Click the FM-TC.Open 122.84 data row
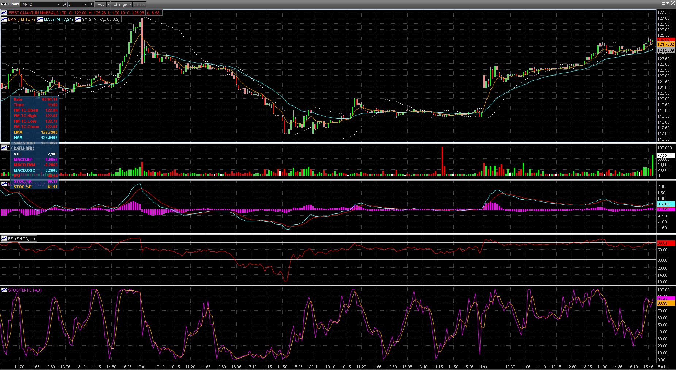This screenshot has height=370, width=676. click(35, 110)
